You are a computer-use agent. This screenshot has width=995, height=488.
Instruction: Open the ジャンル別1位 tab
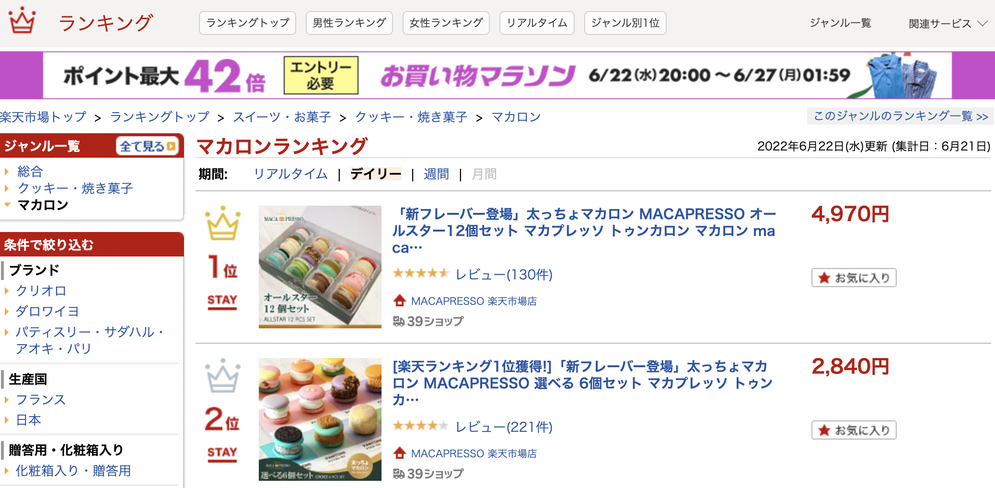click(625, 23)
